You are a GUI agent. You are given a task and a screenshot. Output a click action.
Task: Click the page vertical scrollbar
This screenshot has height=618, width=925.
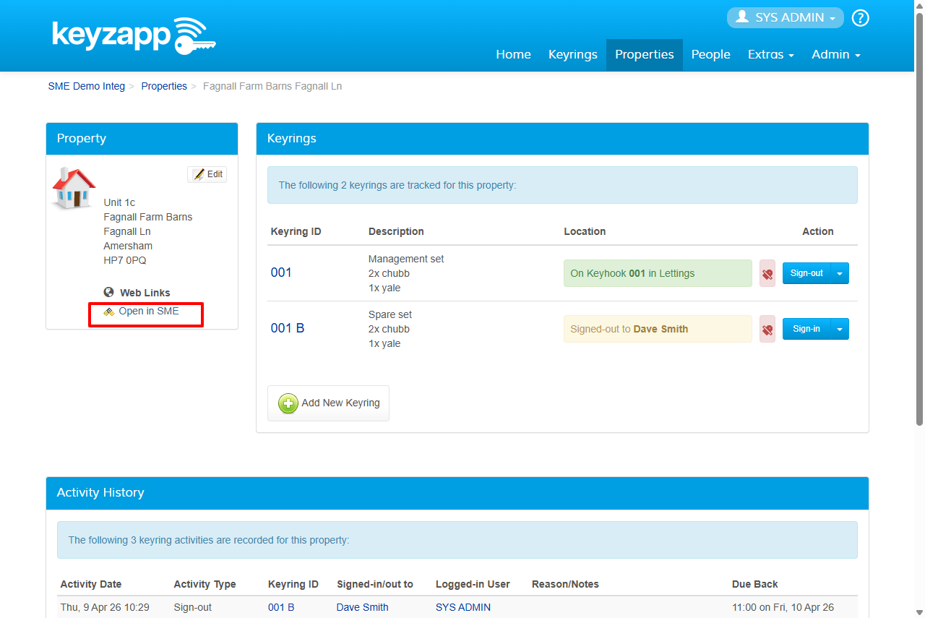(x=919, y=217)
